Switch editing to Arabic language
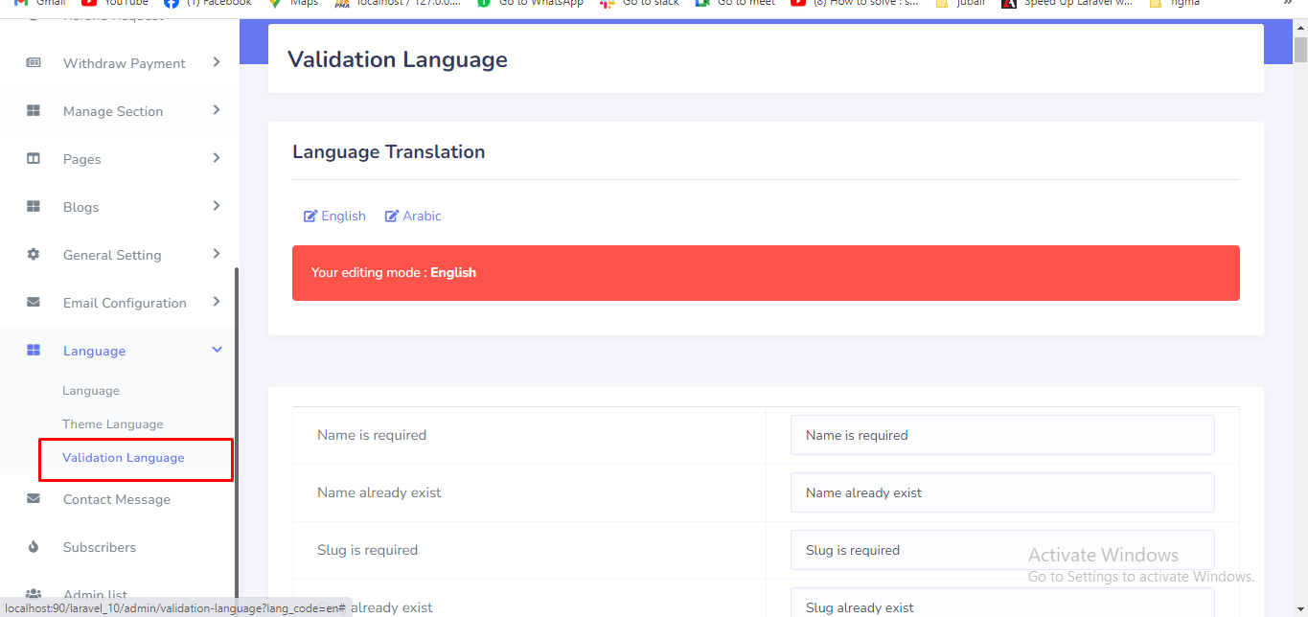1308x617 pixels. [414, 217]
